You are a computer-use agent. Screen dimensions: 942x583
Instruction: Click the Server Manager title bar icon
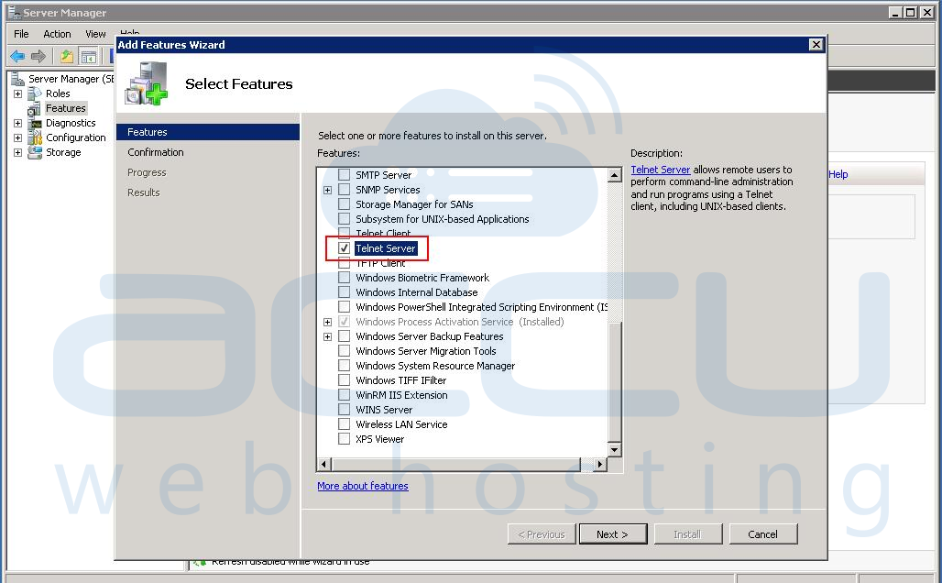[x=14, y=12]
